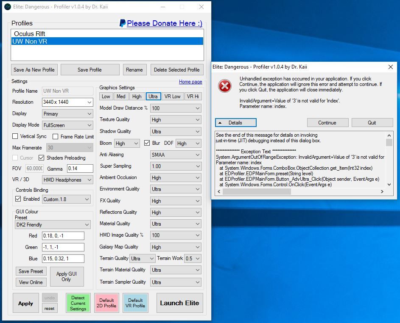Open the DOF dropdown
Image resolution: width=400 pixels, height=323 pixels.
click(188, 144)
